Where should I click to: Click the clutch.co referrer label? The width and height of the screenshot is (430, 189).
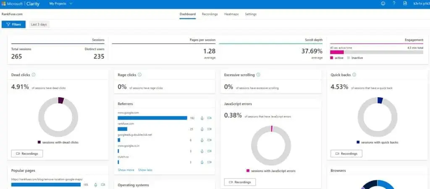[x=123, y=157]
